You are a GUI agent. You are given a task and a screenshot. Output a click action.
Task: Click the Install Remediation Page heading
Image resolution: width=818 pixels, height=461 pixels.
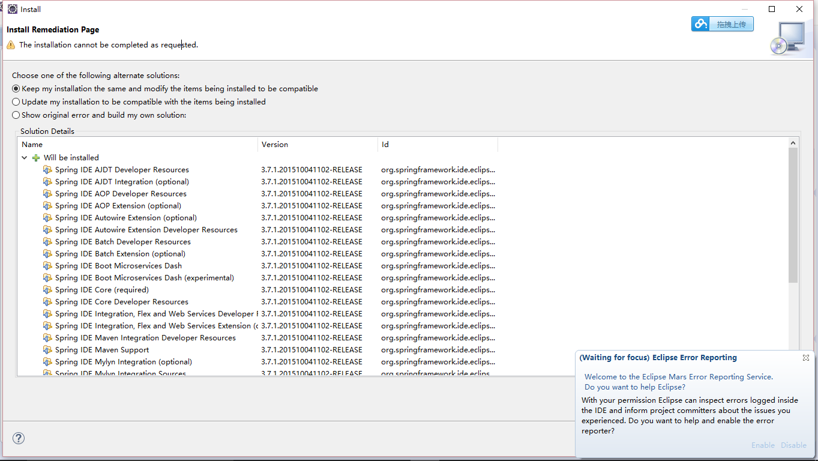coord(53,29)
